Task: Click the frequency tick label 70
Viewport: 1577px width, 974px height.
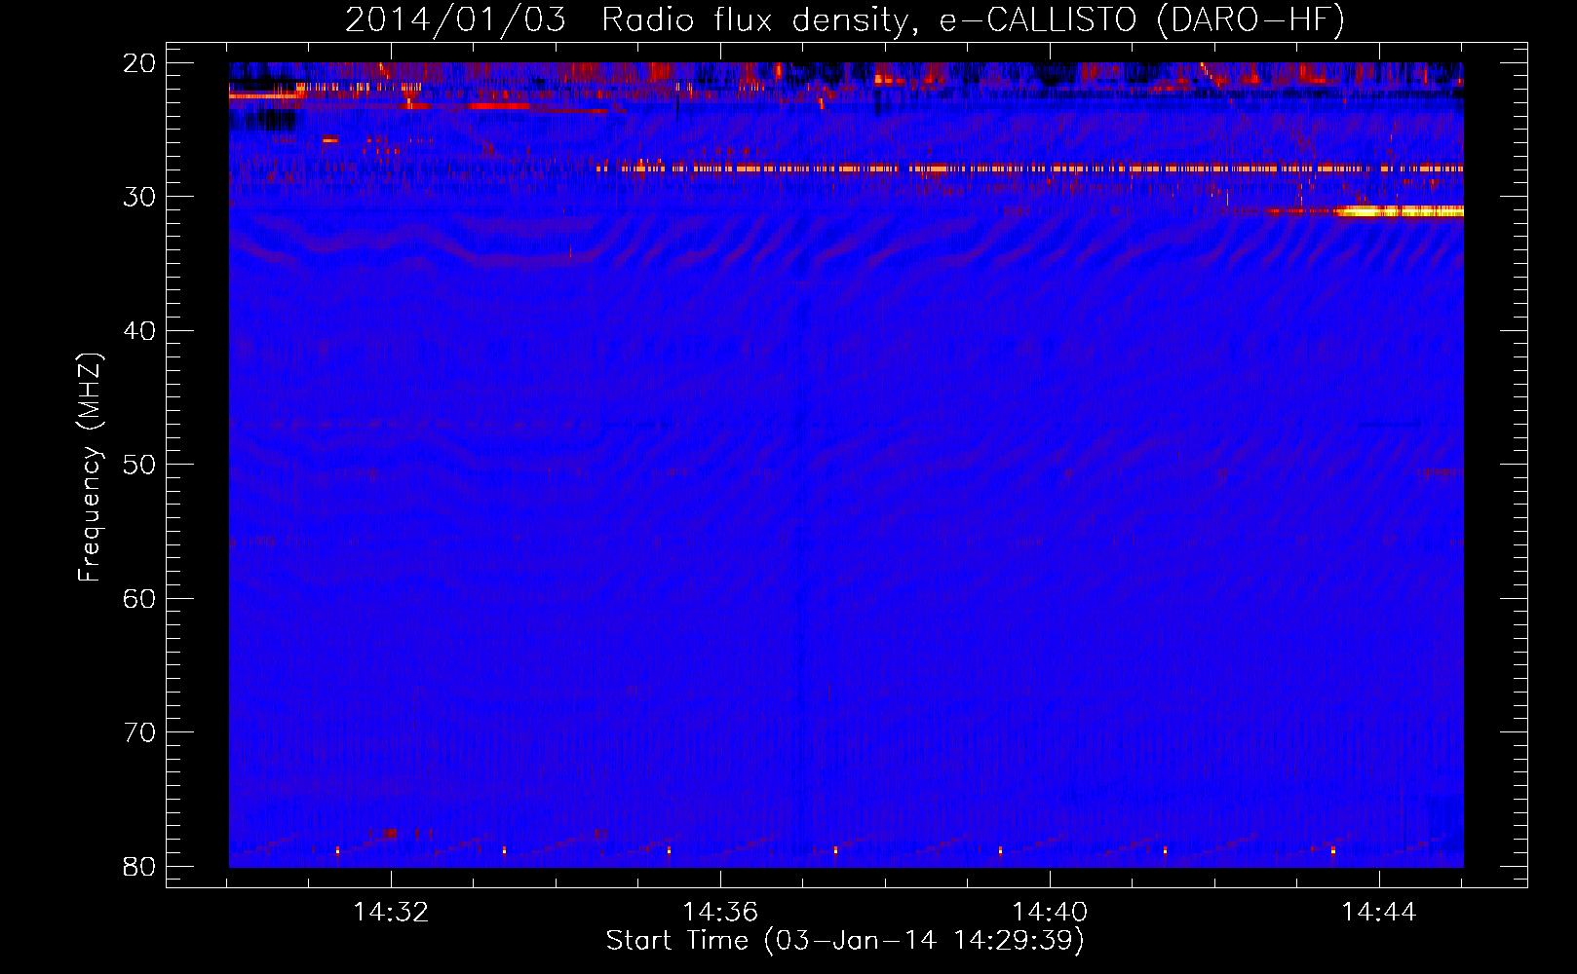Action: click(x=139, y=732)
